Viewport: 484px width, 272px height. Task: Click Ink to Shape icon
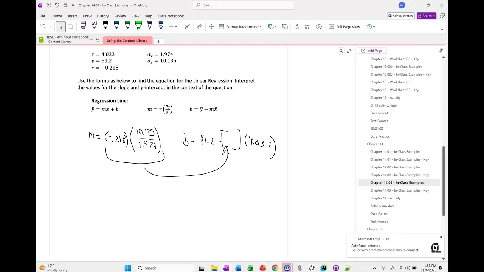[285, 27]
